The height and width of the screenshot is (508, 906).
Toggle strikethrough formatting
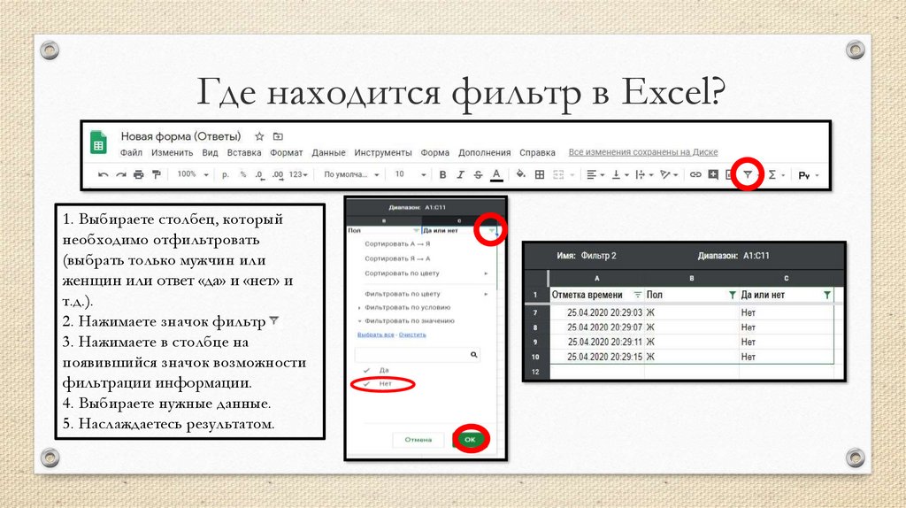[478, 174]
